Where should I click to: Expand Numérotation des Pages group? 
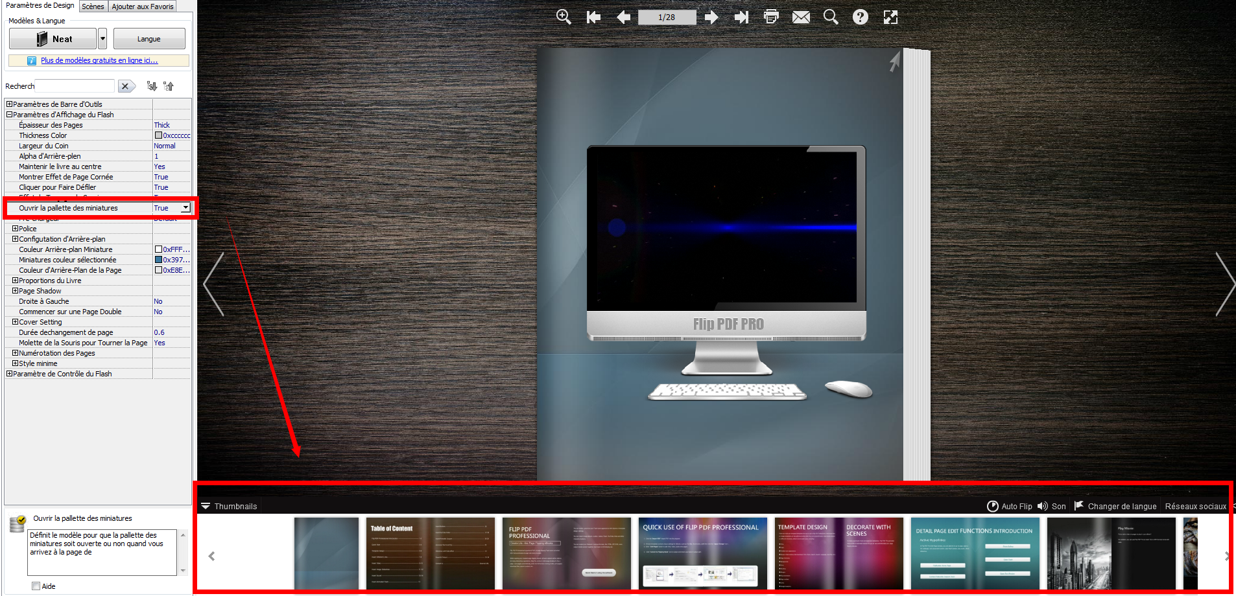[15, 352]
